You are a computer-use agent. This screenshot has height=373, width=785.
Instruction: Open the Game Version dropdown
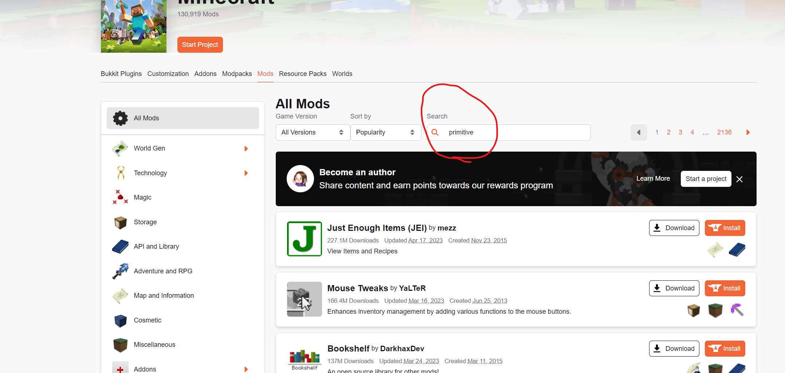click(313, 132)
